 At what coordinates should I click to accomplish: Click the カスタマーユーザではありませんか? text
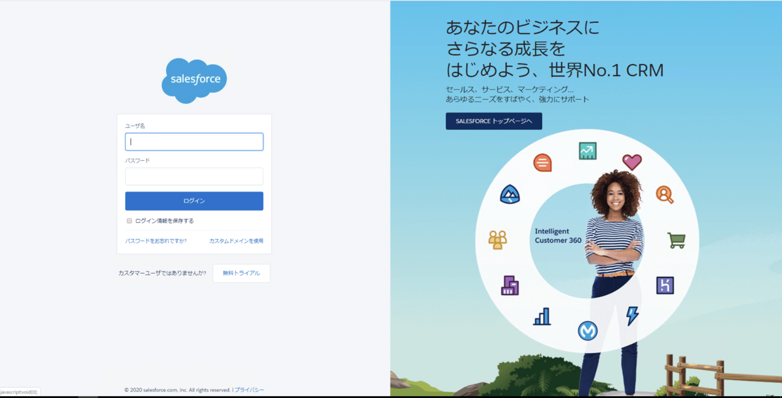coord(162,274)
